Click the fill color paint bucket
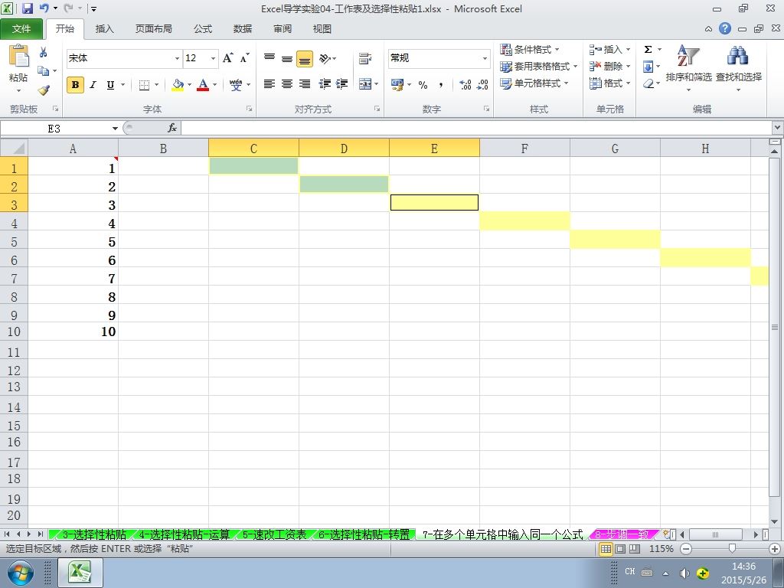Screen dimensions: 784x588 tap(178, 84)
